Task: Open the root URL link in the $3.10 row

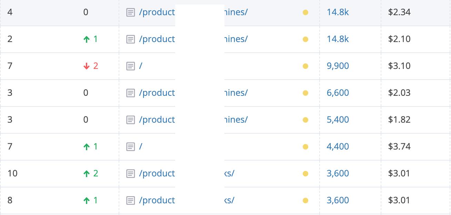Action: [x=141, y=66]
